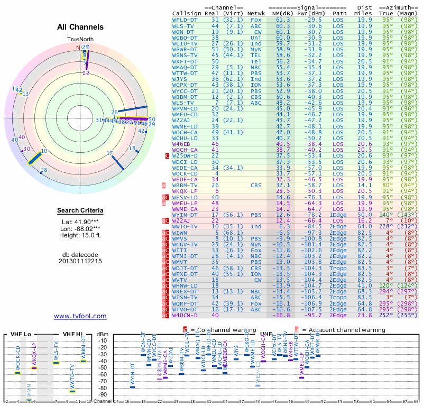Select the WOCK-CD marker in VHF Lo chart
423x406 pixels.
[x=17, y=373]
